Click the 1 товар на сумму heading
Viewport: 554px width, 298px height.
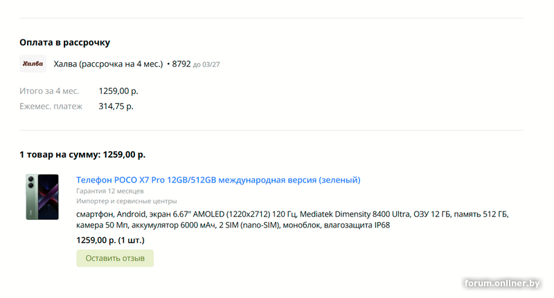point(82,154)
